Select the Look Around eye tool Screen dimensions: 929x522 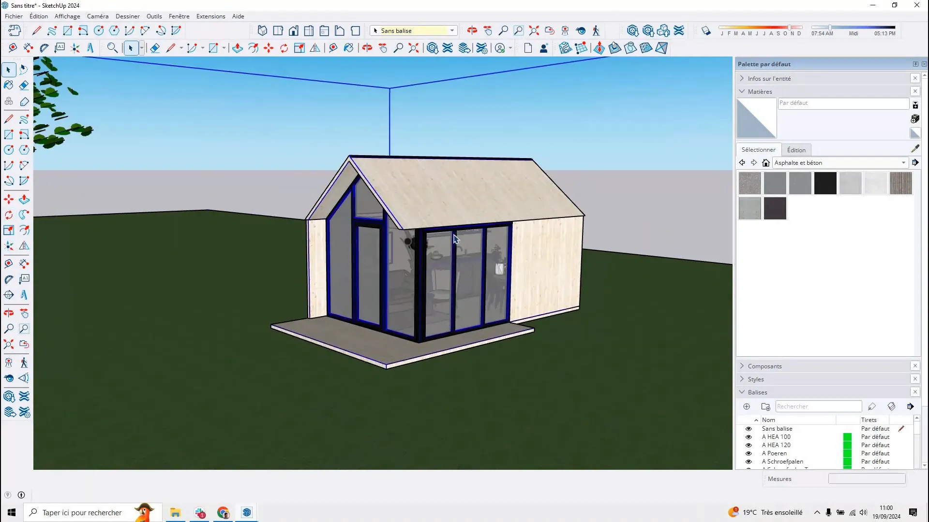(x=8, y=378)
